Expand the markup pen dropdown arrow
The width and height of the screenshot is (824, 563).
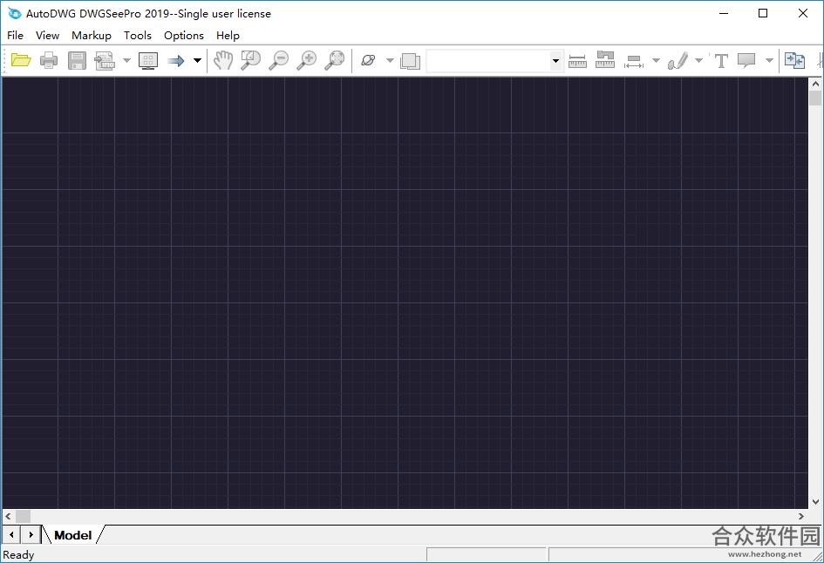pos(699,60)
